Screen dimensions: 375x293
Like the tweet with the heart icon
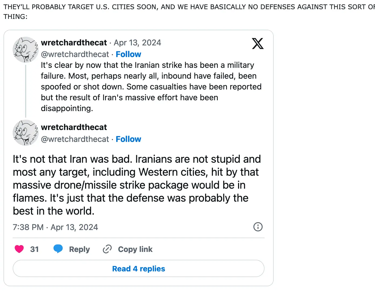19,249
